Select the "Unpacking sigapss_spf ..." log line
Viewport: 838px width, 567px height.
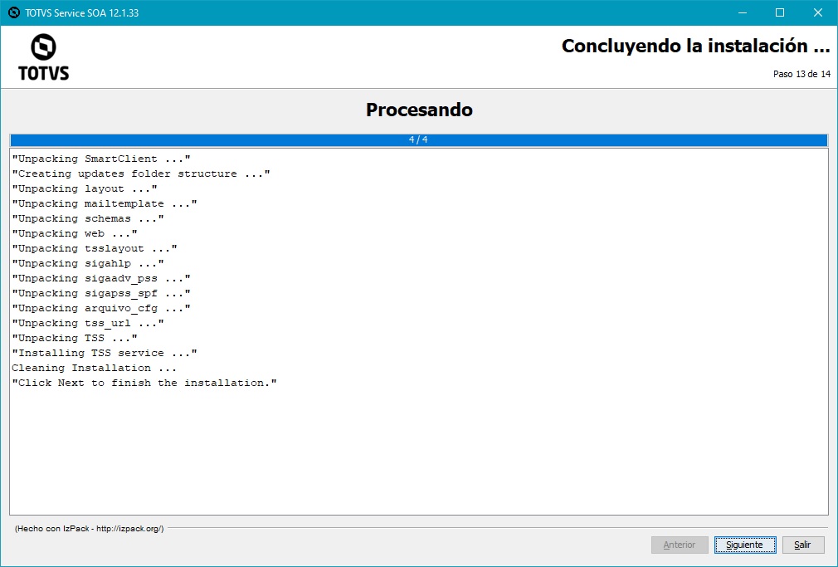tap(101, 294)
